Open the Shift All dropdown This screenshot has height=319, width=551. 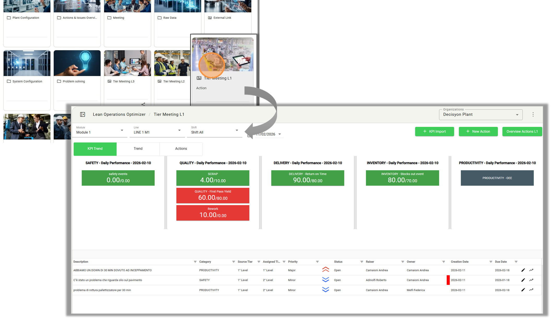click(x=237, y=130)
